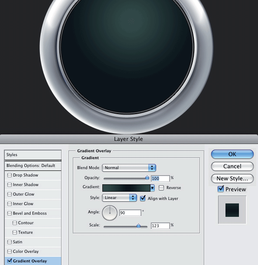Viewport: 258px width, 265px height.
Task: Click the New Style button
Action: (x=232, y=178)
